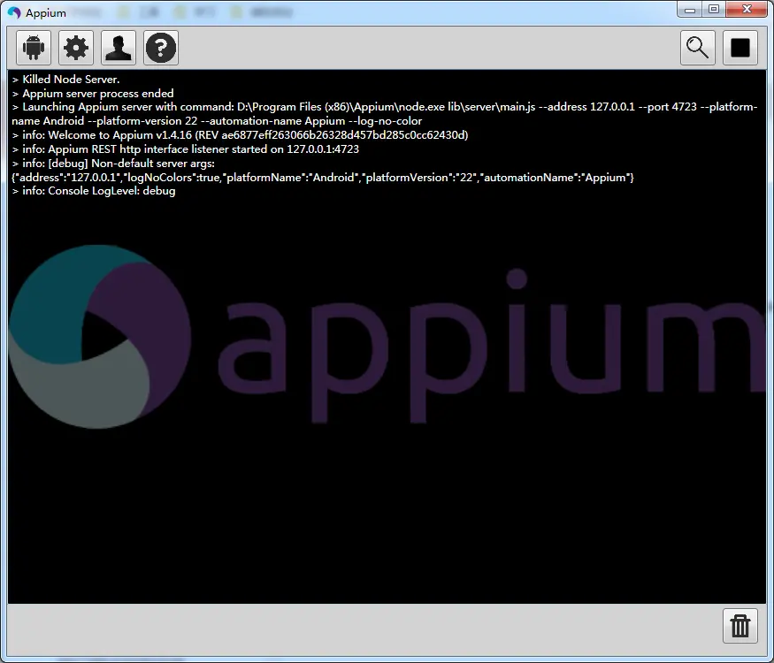This screenshot has height=663, width=774.
Task: Open General Settings via the gear icon
Action: point(76,48)
